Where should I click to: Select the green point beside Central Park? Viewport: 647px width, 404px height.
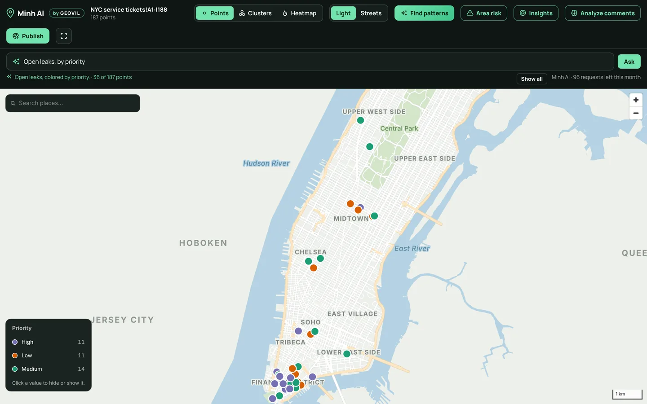pos(370,147)
